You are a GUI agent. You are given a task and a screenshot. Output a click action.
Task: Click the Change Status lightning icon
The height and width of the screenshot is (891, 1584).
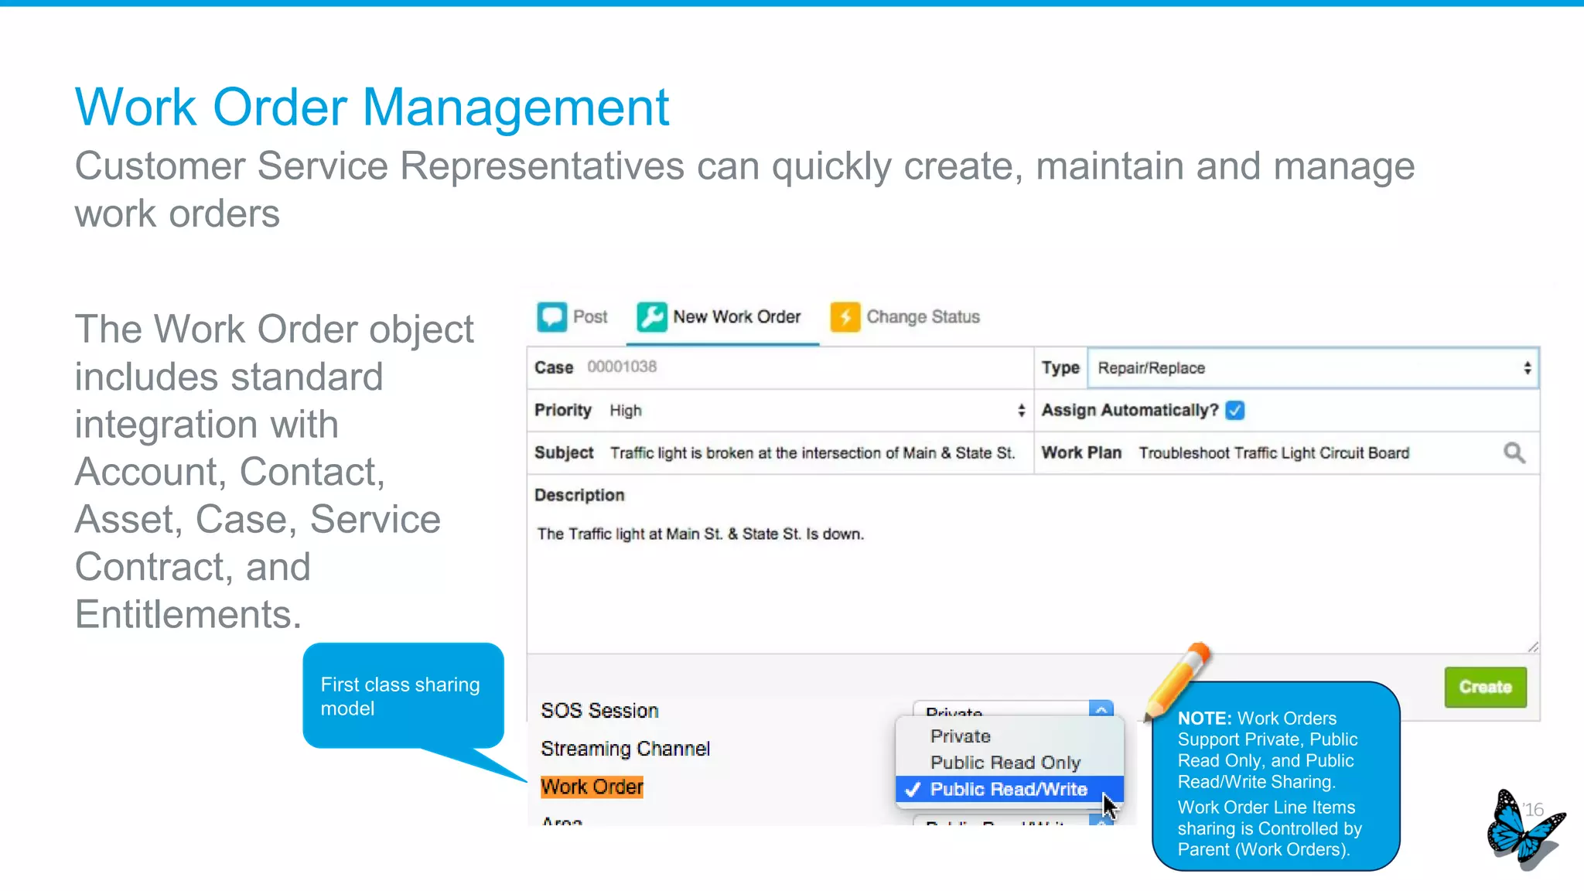pyautogui.click(x=845, y=317)
